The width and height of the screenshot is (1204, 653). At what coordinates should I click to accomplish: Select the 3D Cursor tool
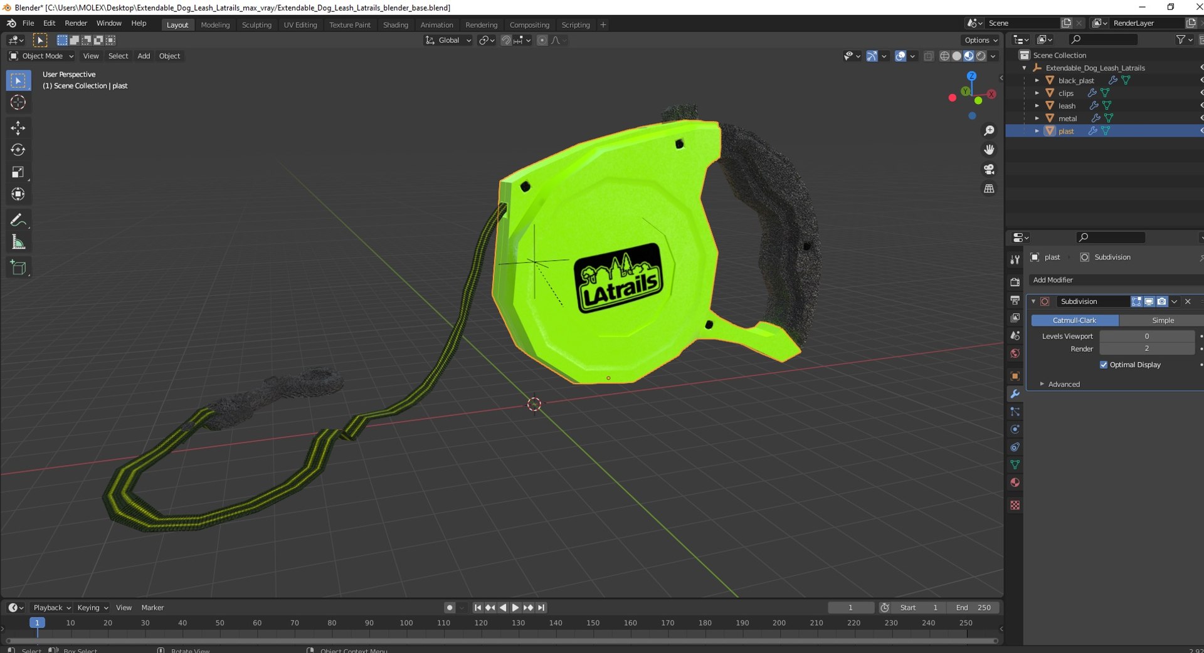tap(18, 103)
